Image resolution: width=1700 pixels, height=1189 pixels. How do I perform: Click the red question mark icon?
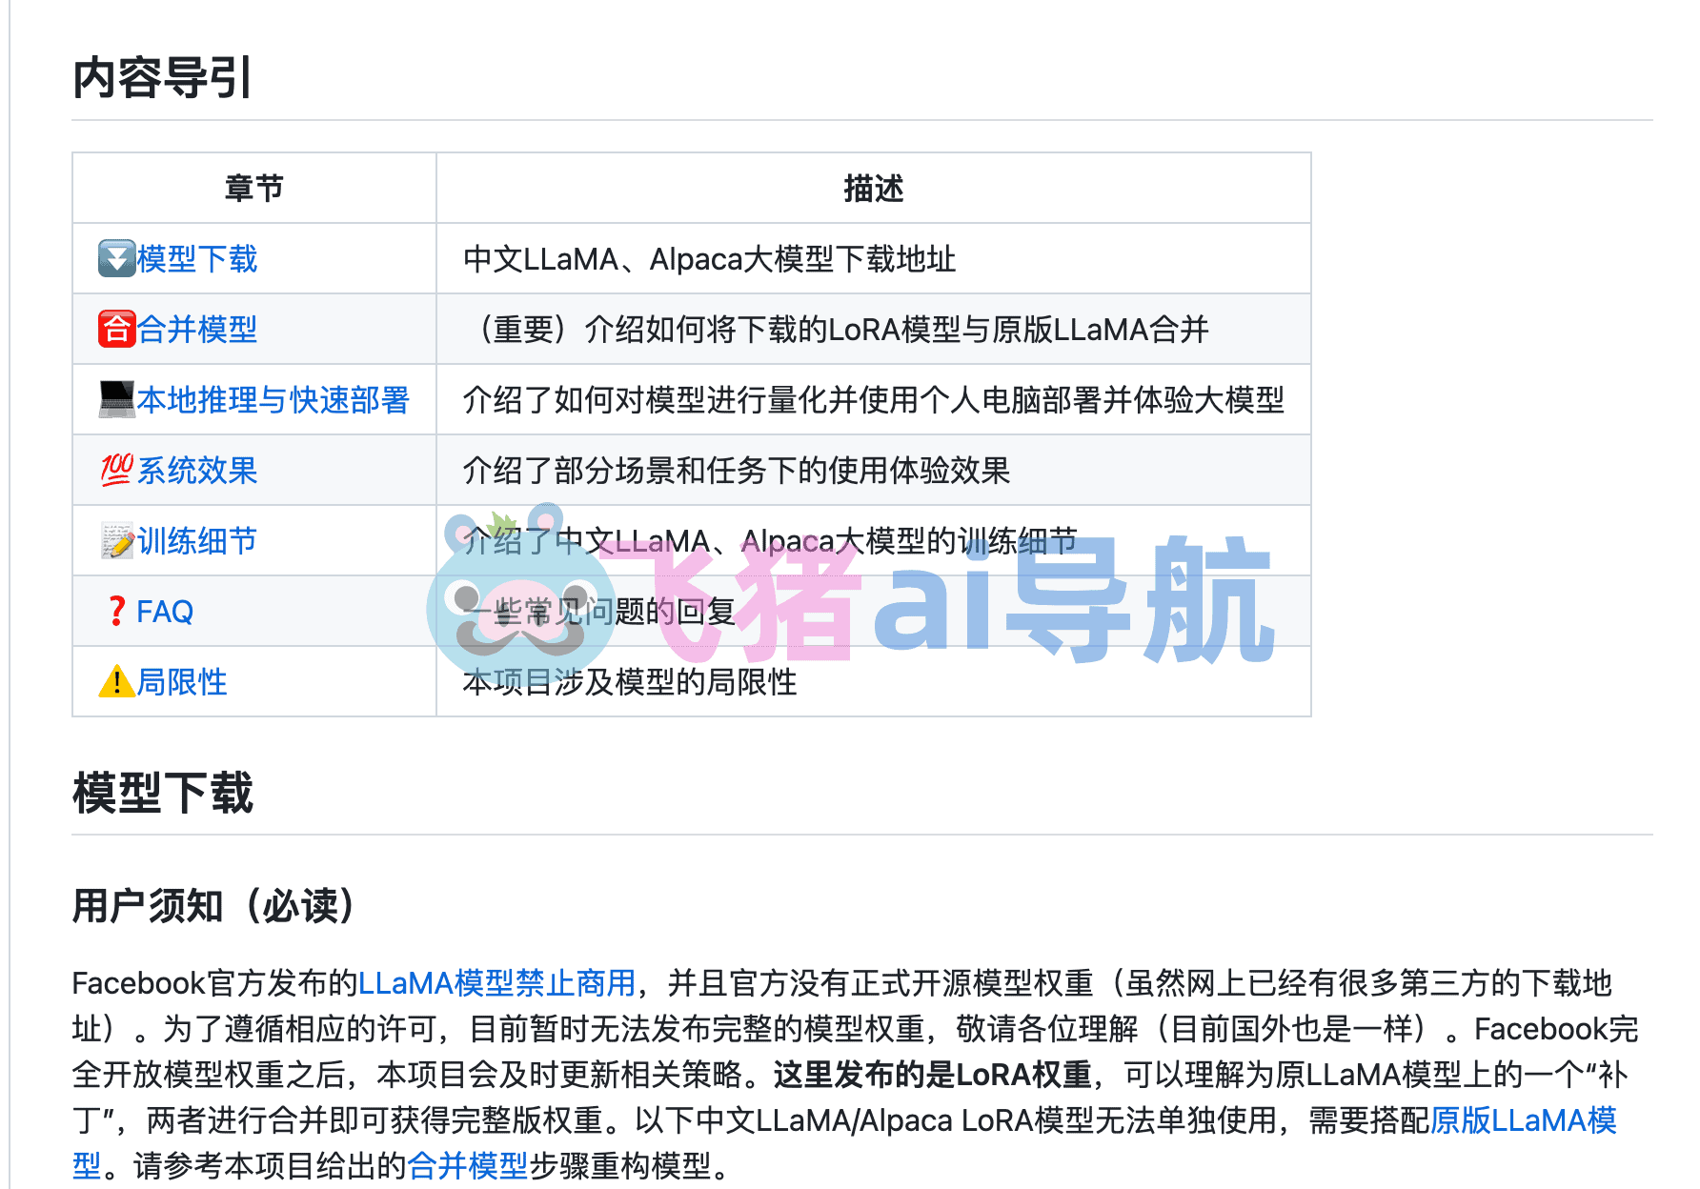[x=116, y=611]
